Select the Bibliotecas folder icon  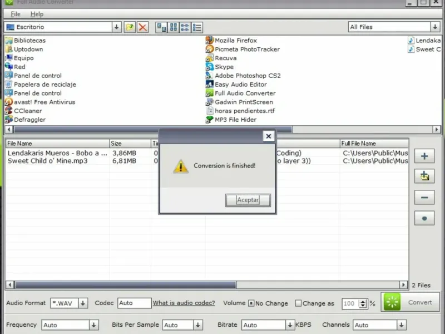click(x=26, y=40)
